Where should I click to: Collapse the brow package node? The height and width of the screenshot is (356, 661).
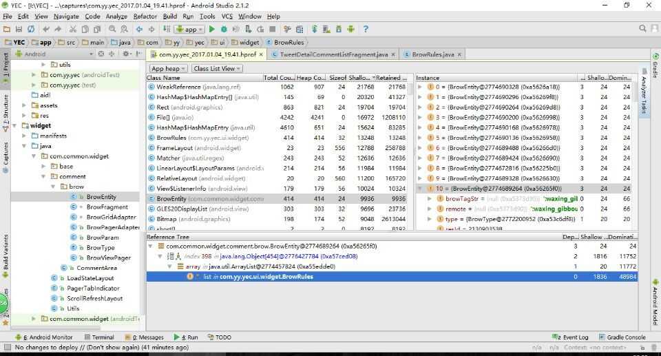[53, 187]
